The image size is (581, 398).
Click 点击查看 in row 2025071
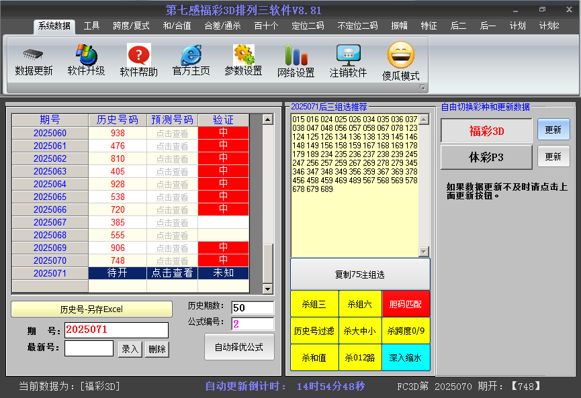point(173,273)
